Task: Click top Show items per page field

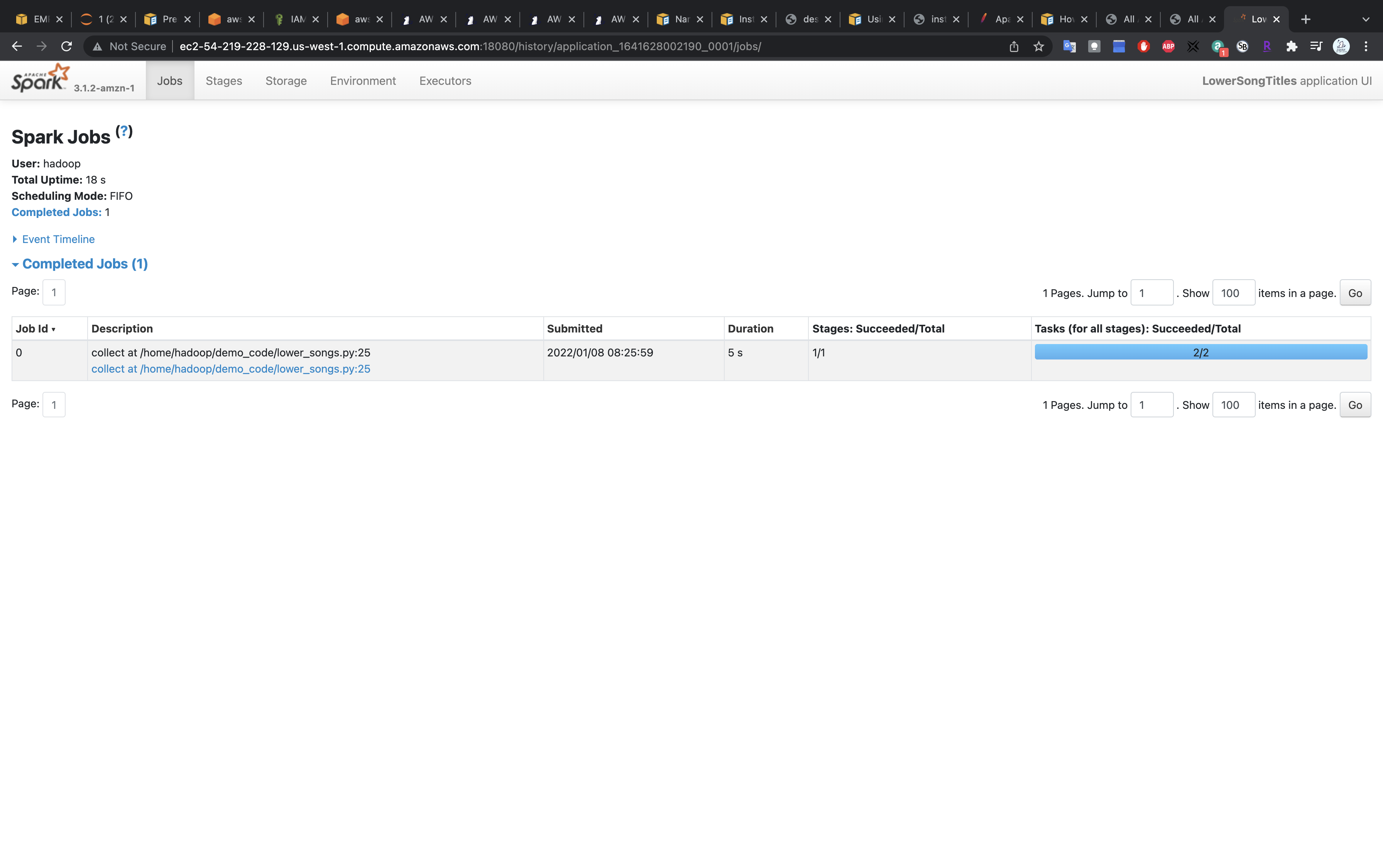Action: coord(1233,293)
